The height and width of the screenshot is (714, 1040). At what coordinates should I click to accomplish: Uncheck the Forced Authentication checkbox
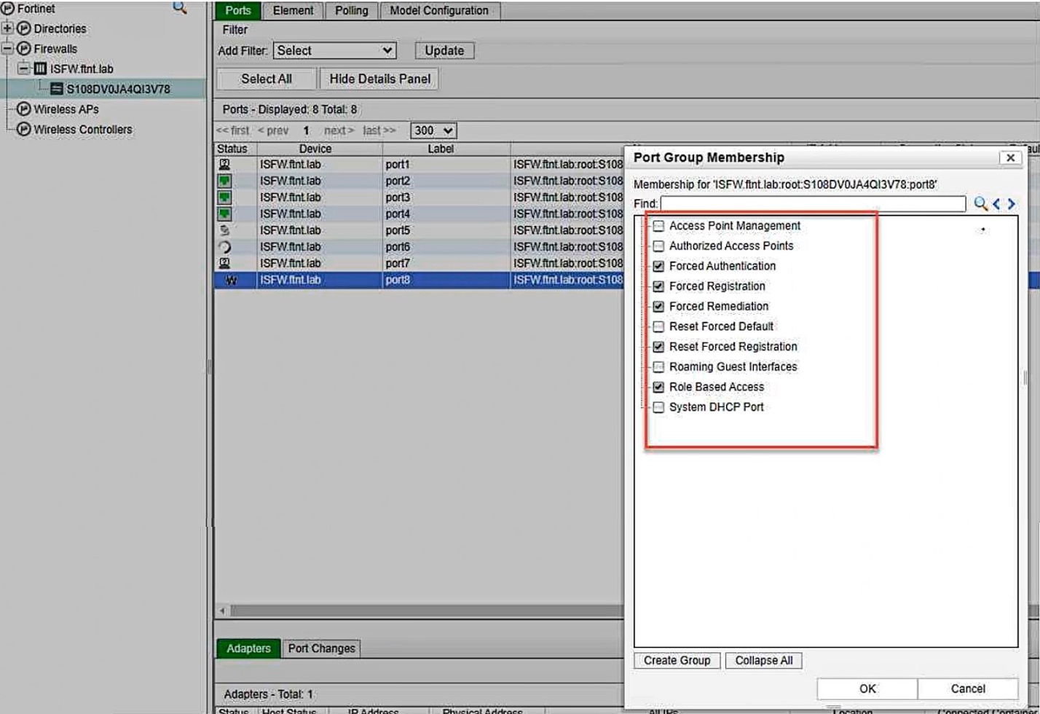(658, 267)
